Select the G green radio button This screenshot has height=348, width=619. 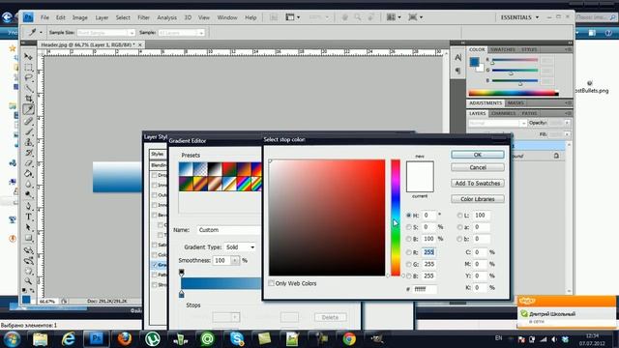[x=408, y=264]
